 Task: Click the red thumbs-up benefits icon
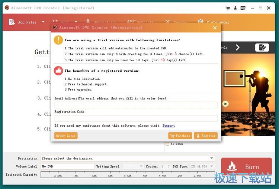point(58,71)
